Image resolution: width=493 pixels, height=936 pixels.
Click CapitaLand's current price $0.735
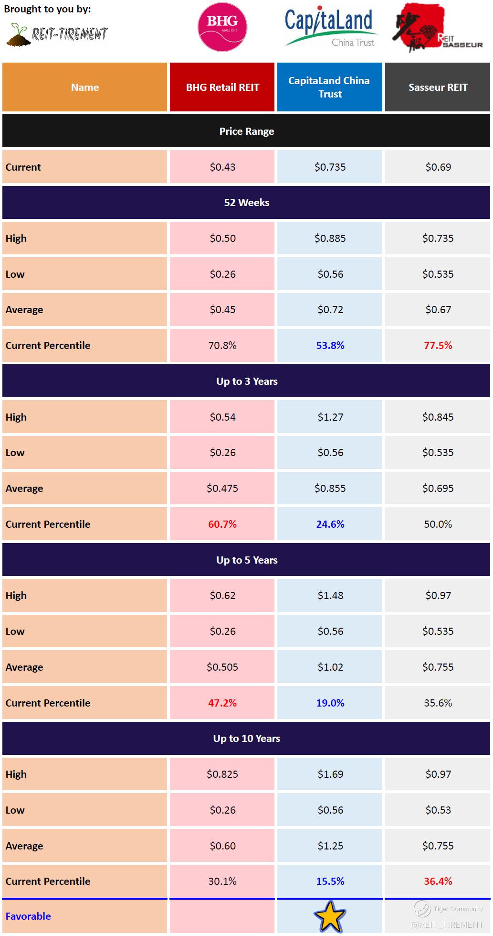[330, 167]
